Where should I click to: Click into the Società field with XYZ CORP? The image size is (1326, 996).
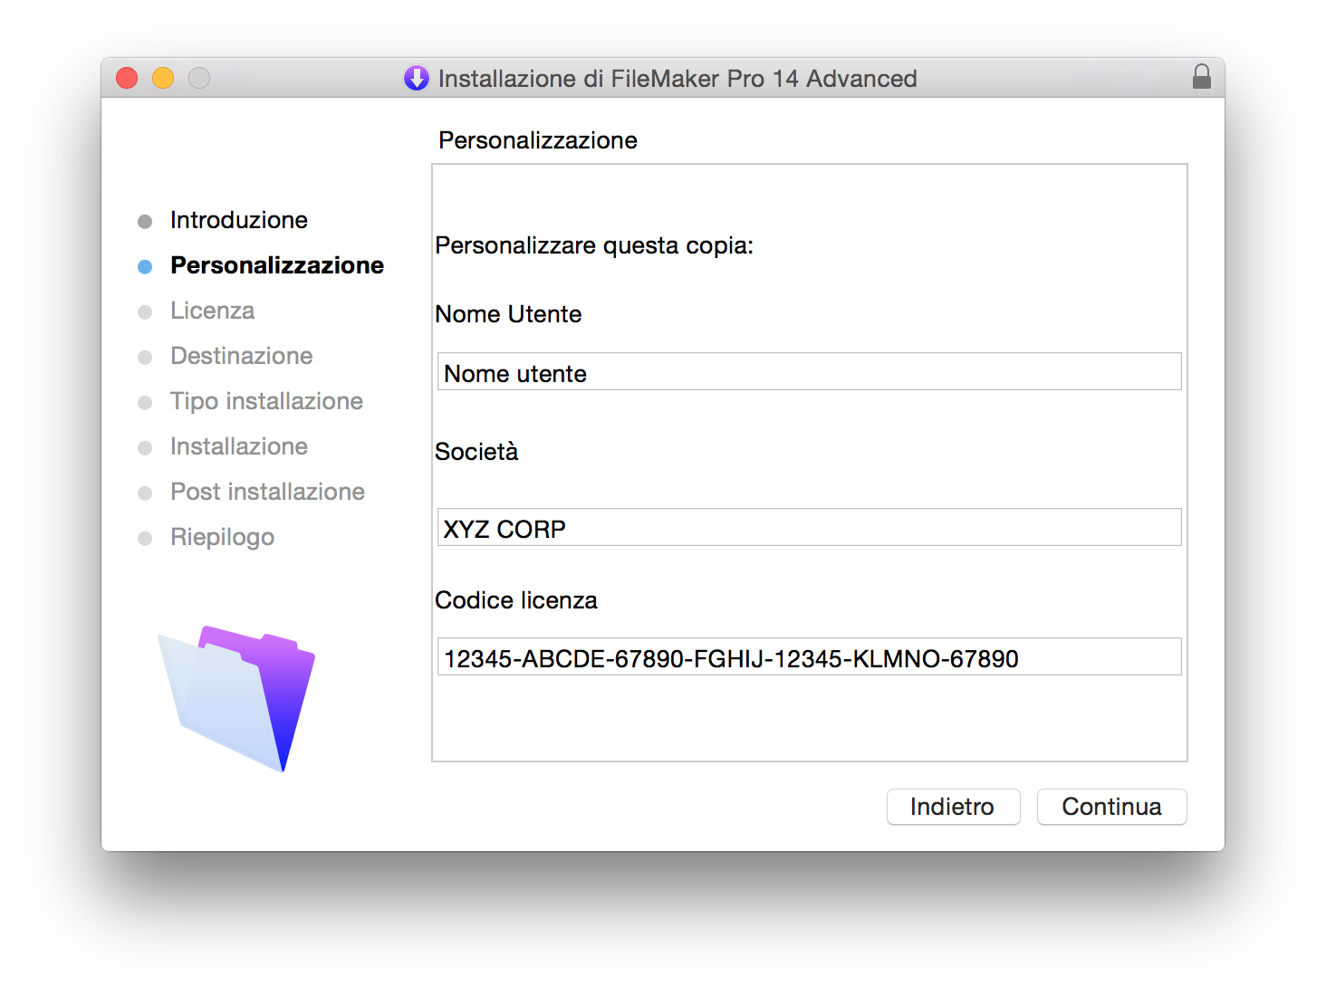[809, 527]
